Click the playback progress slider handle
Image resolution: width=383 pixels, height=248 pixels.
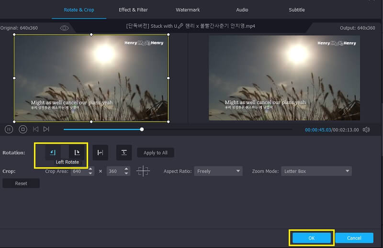tap(142, 129)
